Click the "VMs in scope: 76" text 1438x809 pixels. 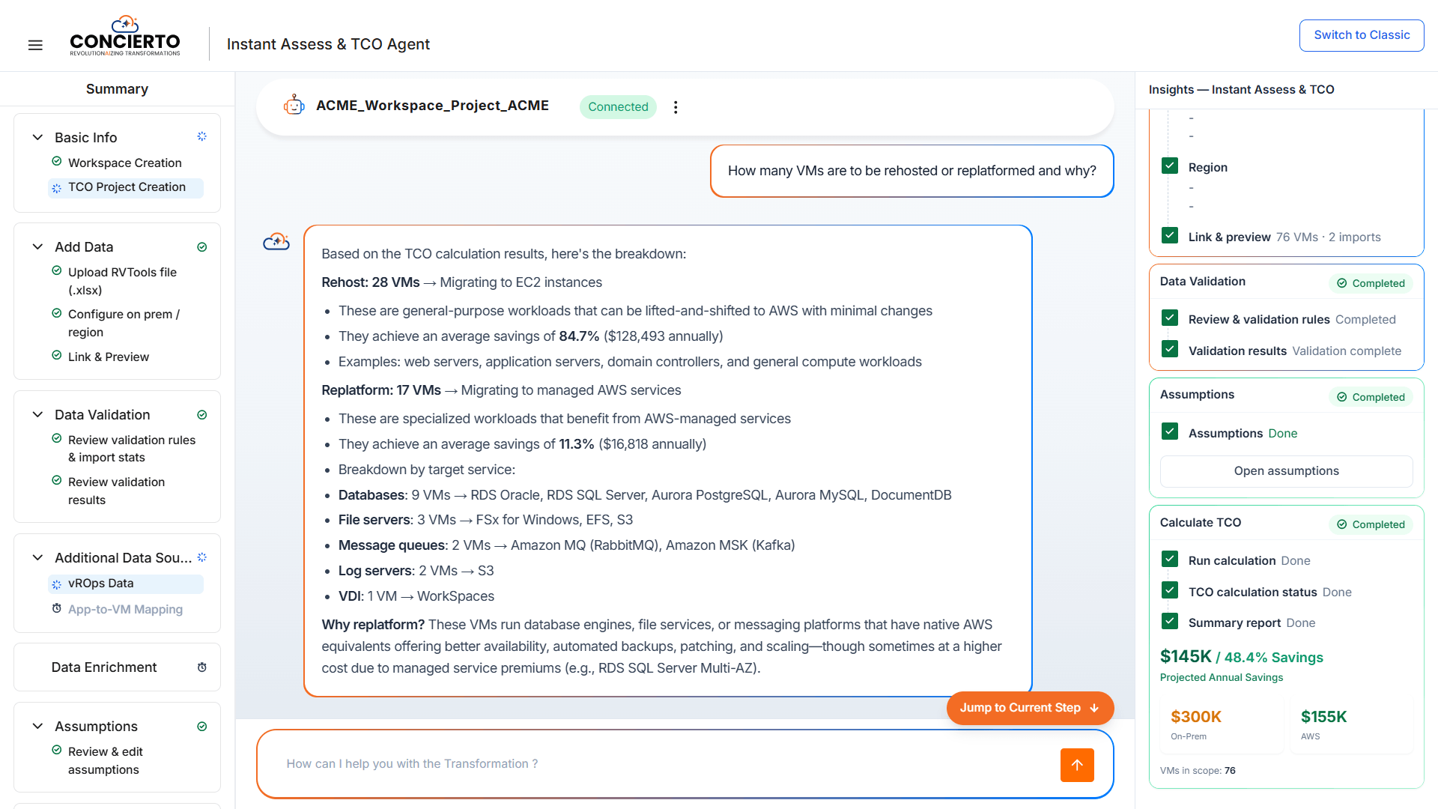coord(1198,770)
